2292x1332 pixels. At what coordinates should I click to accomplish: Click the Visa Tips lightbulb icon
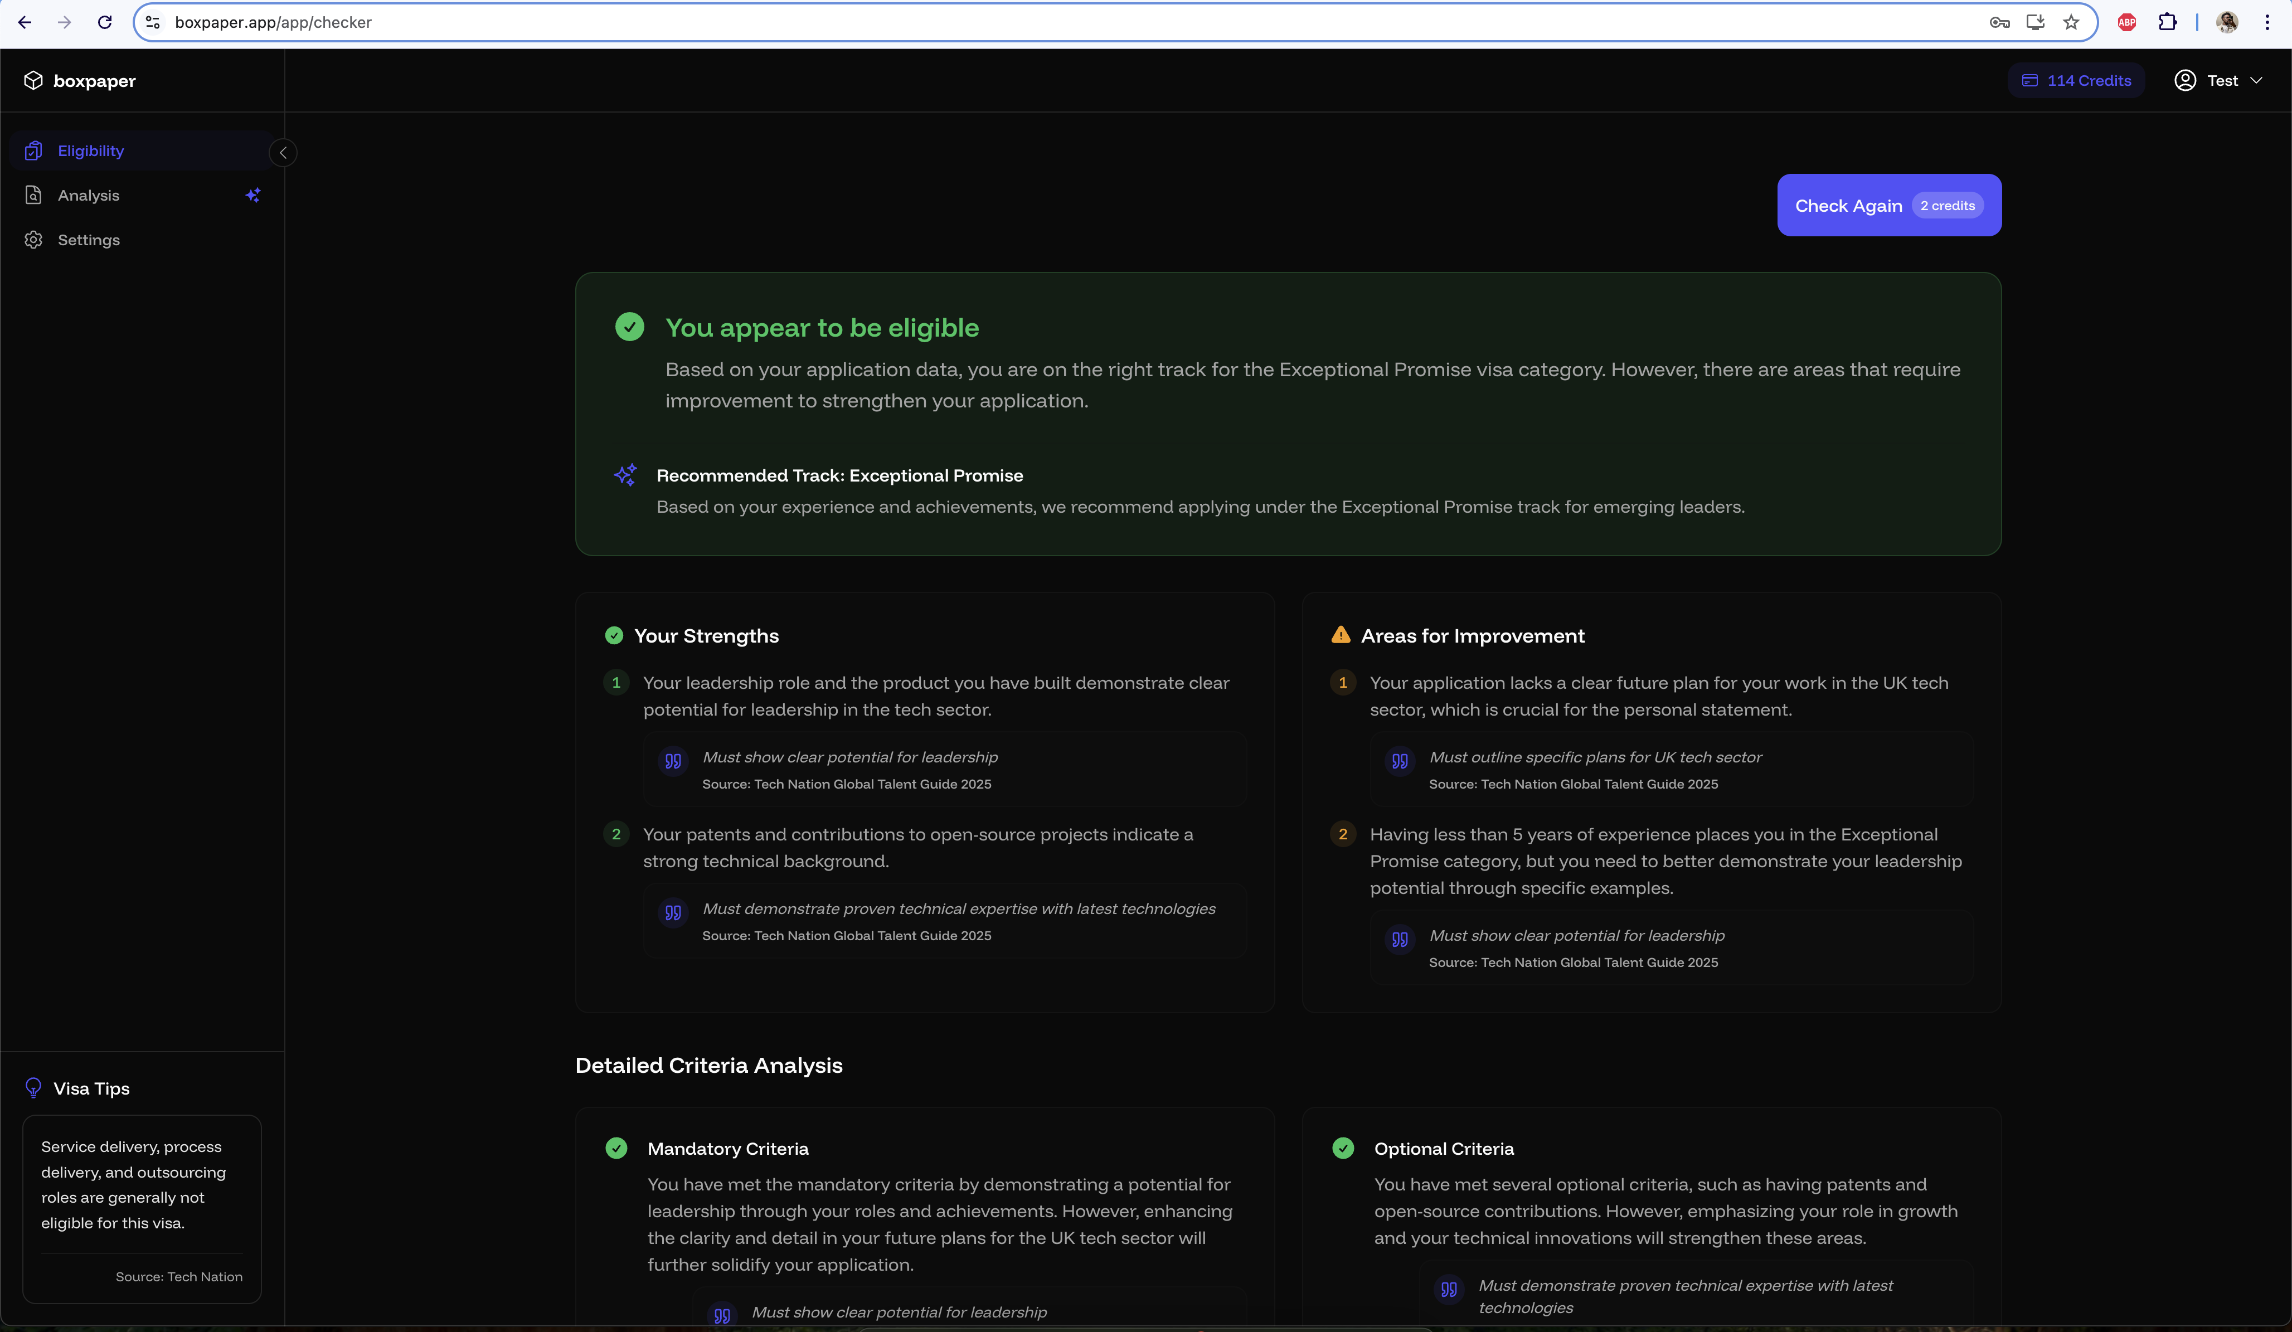coord(33,1088)
